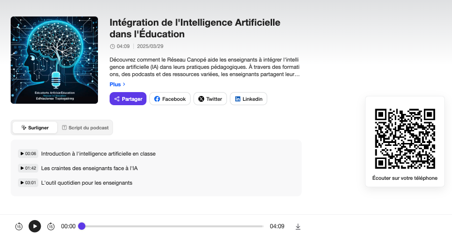Share on Facebook
452x237 pixels.
(170, 99)
